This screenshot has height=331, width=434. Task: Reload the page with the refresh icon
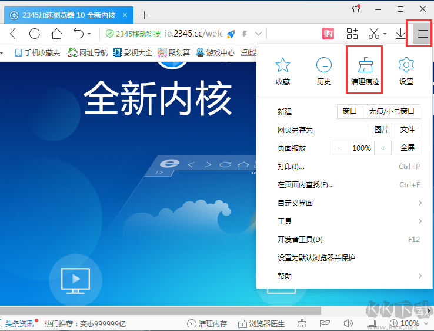(35, 34)
